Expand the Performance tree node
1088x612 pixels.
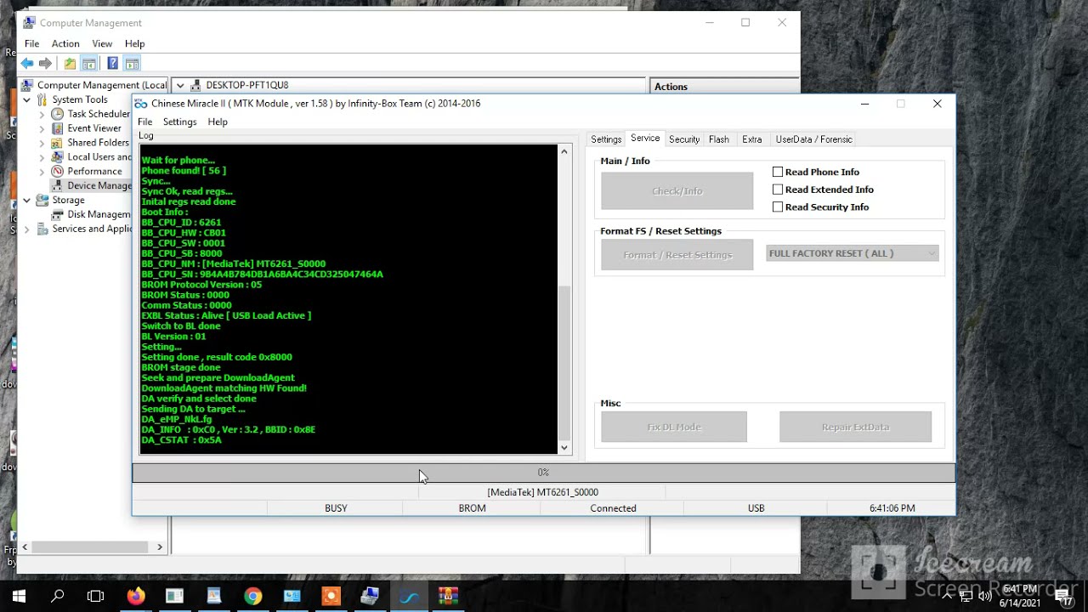[42, 171]
